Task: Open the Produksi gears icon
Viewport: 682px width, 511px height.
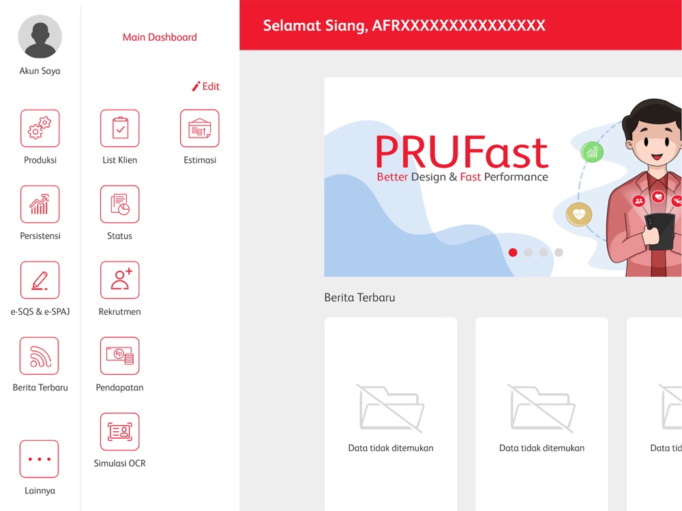Action: pos(40,128)
